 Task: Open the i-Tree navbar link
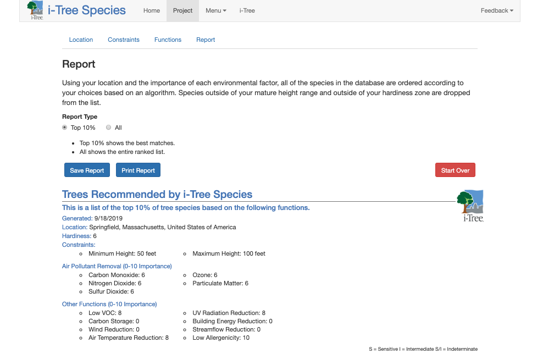pos(247,10)
